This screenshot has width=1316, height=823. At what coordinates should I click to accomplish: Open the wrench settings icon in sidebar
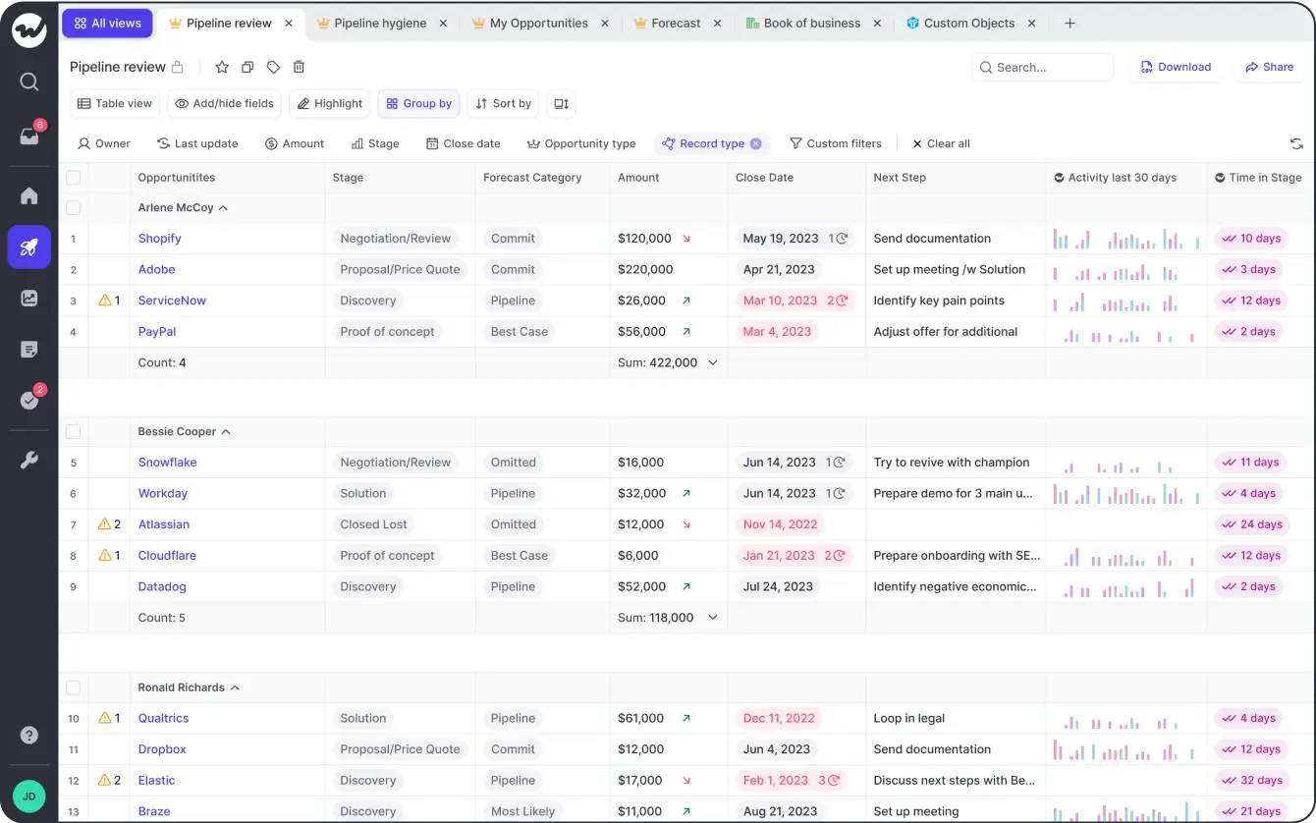click(x=28, y=460)
